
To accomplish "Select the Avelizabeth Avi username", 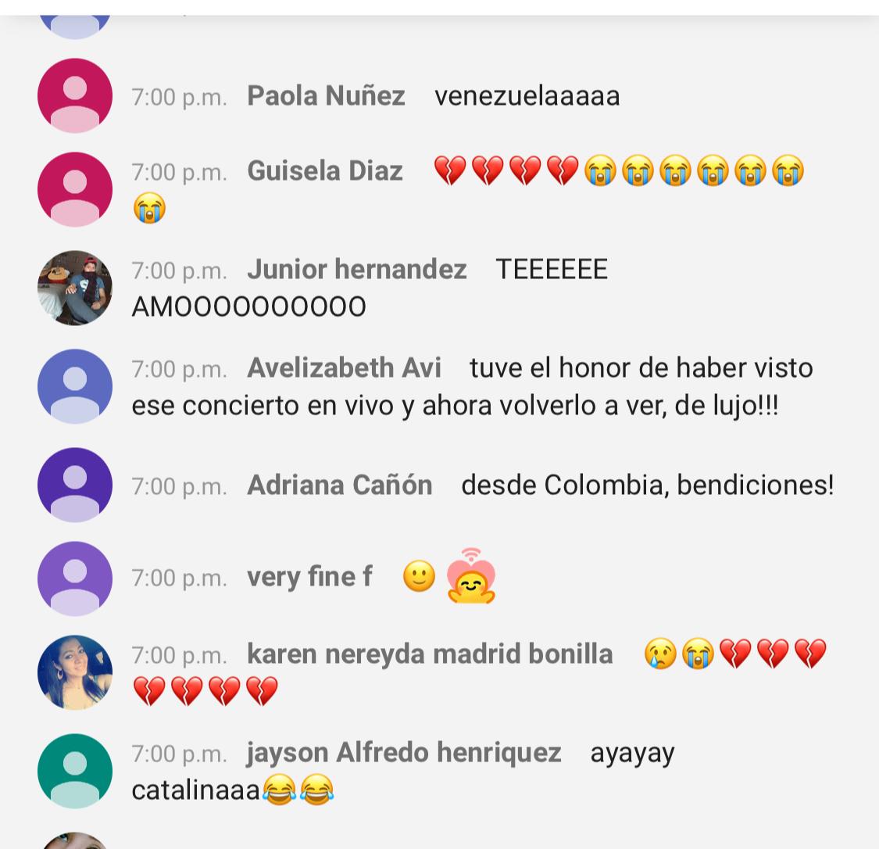I will [345, 368].
